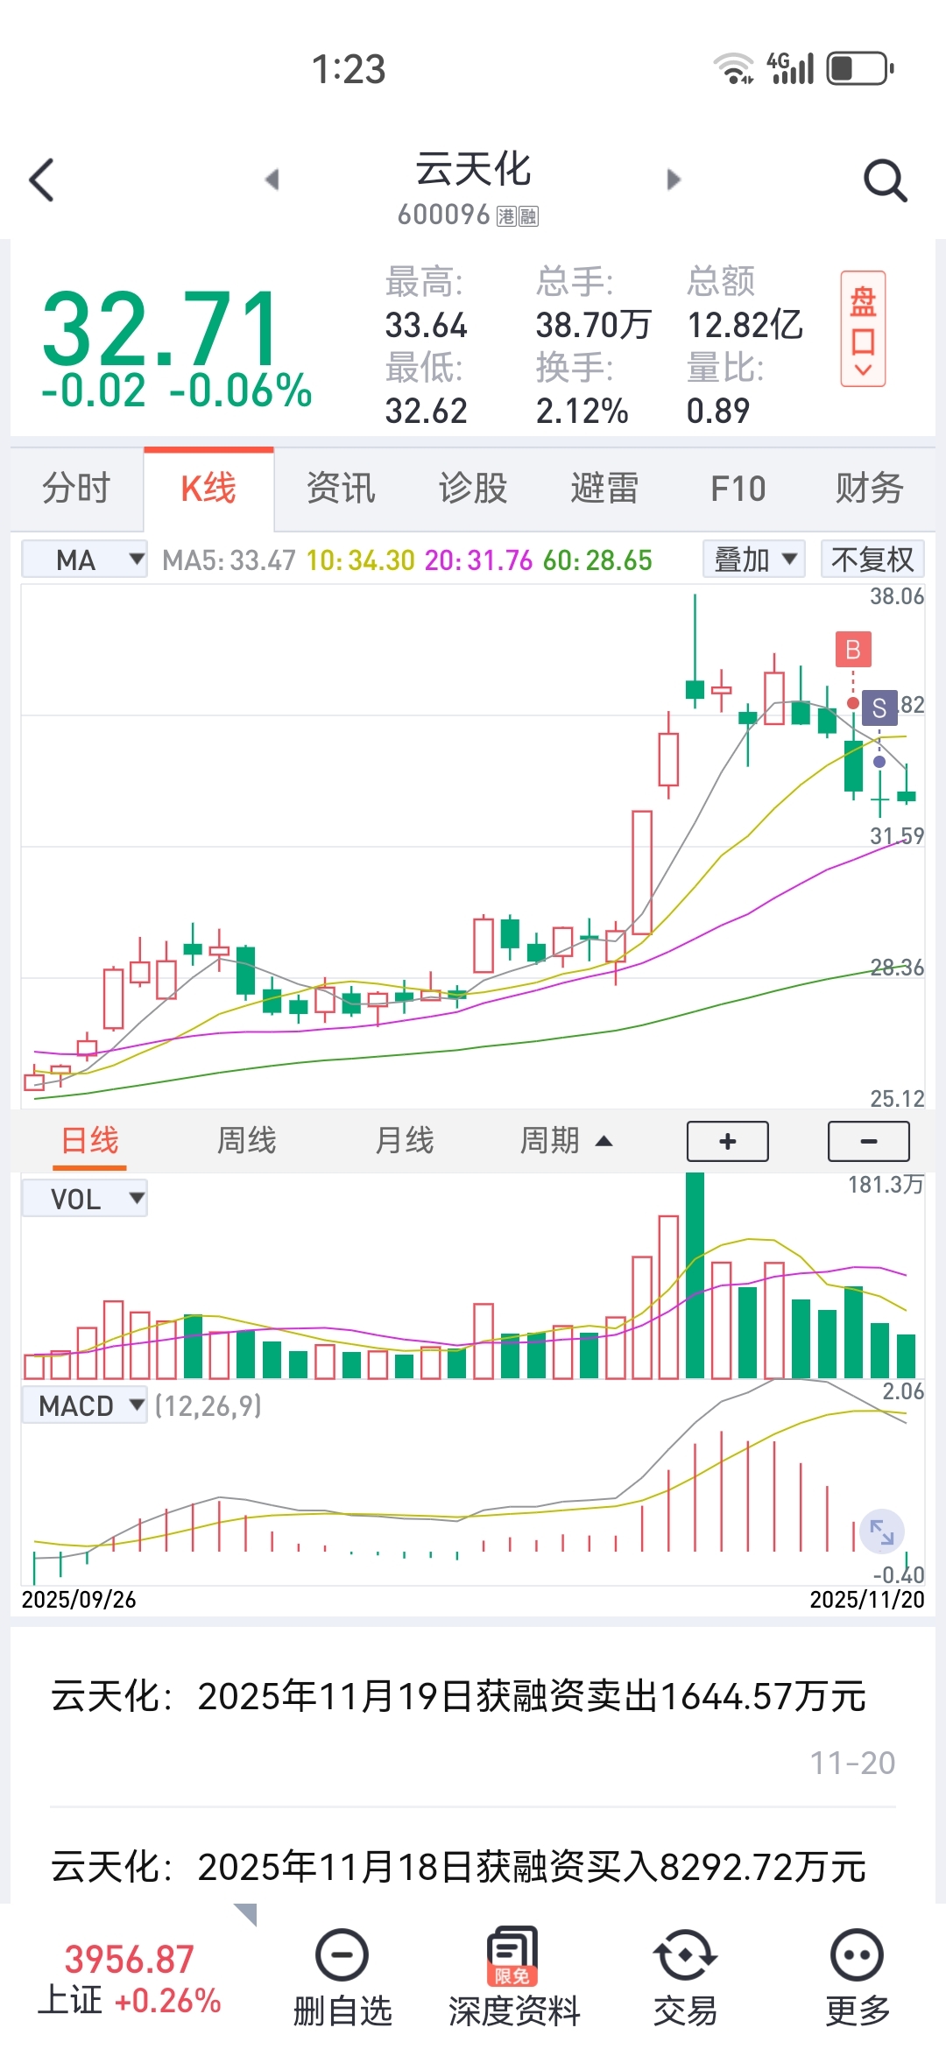Open 深度资料 in-depth data icon
Viewport: 946px width, 2049px height.
(x=514, y=1979)
